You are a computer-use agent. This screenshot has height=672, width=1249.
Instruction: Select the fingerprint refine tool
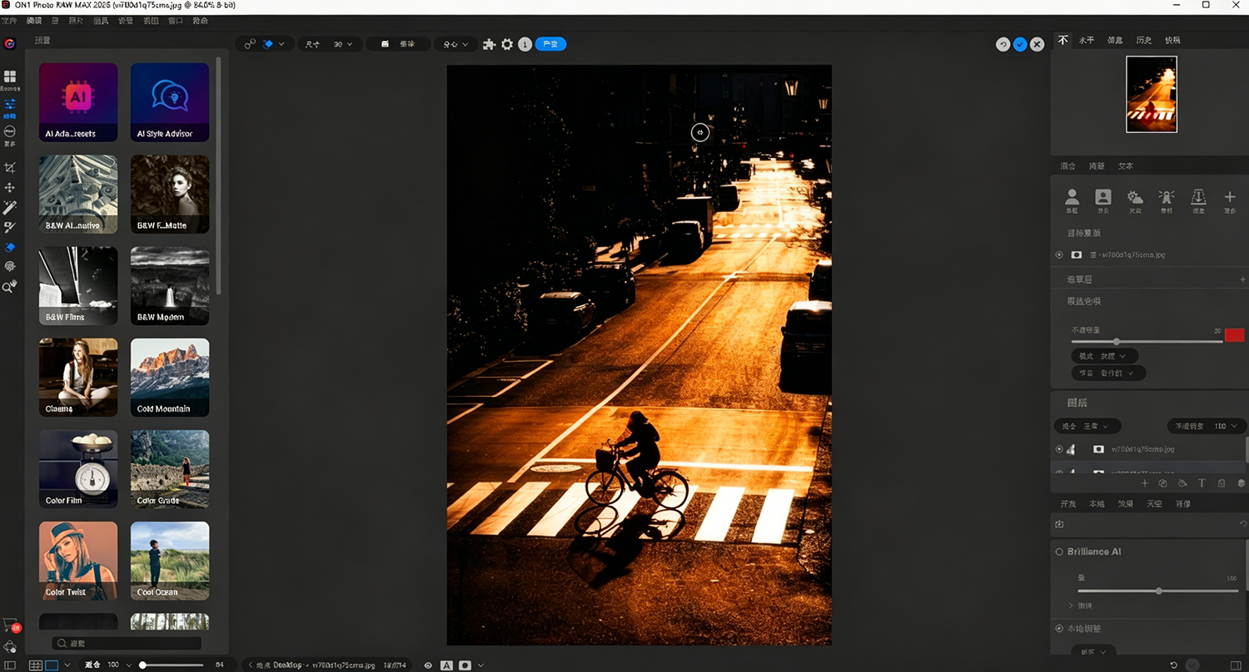pos(10,266)
